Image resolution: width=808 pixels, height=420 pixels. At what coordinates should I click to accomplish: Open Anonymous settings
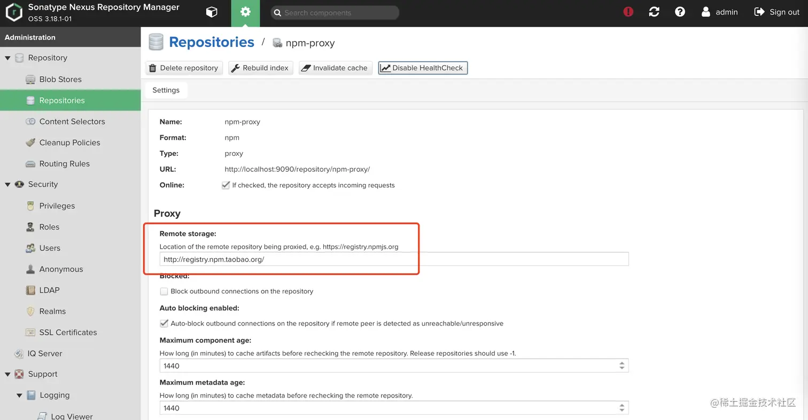[x=61, y=269]
